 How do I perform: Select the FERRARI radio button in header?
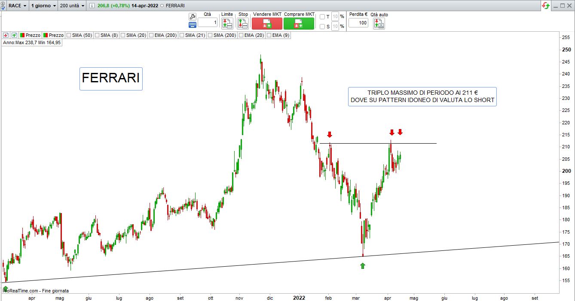click(x=162, y=6)
